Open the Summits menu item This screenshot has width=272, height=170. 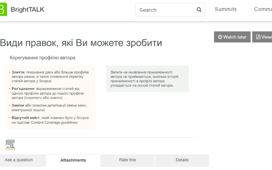click(x=225, y=9)
